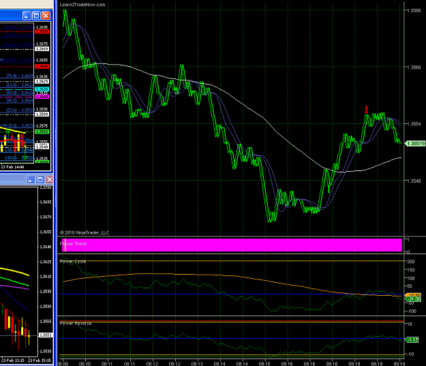Image resolution: width=426 pixels, height=366 pixels.
Task: Select the green 1.3568 price tag in the upper-left window
Action: [x=42, y=132]
